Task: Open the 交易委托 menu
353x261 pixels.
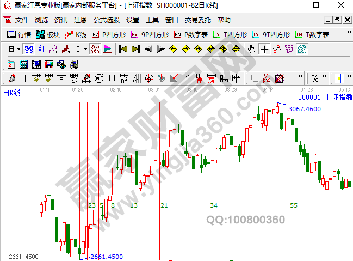Action: pos(198,20)
